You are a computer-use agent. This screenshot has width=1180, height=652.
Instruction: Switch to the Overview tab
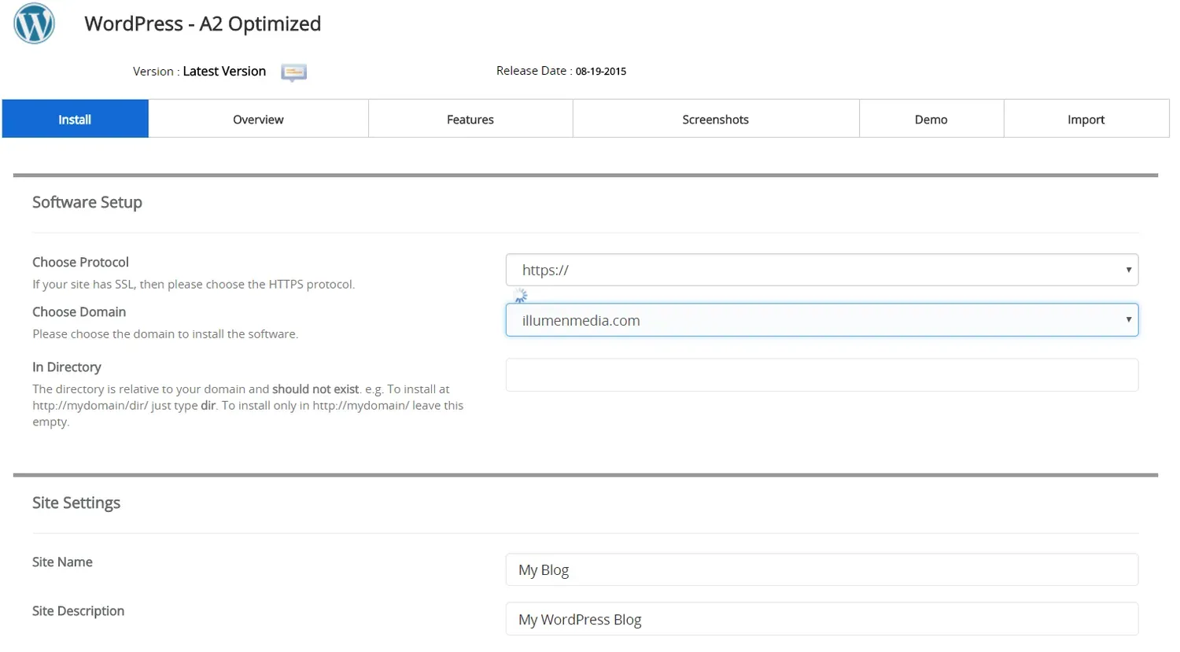tap(258, 119)
